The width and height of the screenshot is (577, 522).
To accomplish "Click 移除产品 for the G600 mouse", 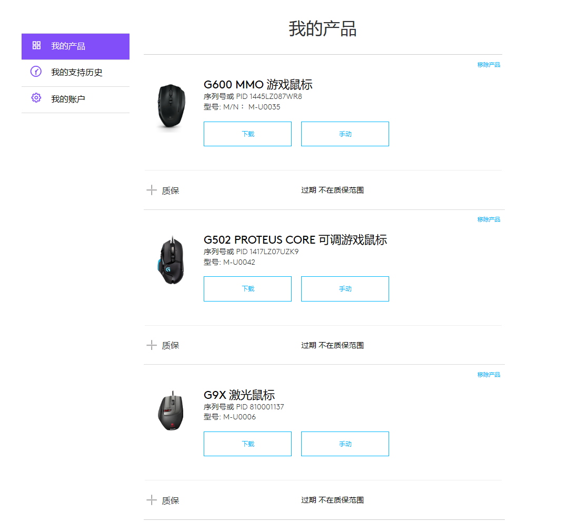I will [488, 64].
